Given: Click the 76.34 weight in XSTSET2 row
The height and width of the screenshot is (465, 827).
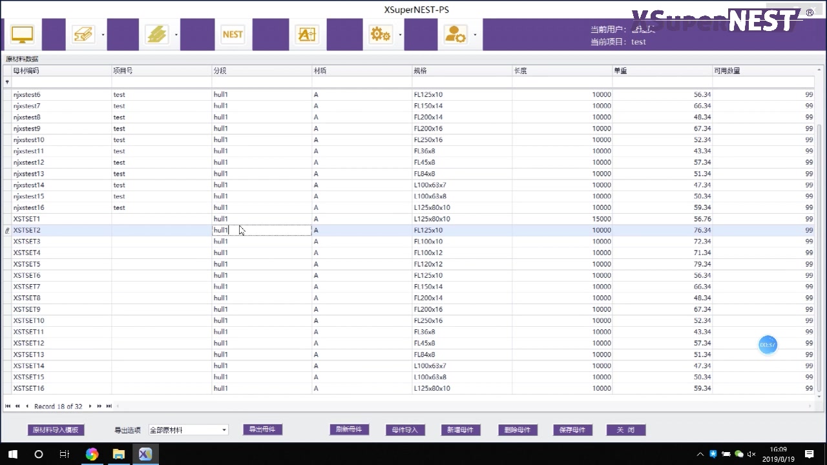Looking at the screenshot, I should coord(662,230).
